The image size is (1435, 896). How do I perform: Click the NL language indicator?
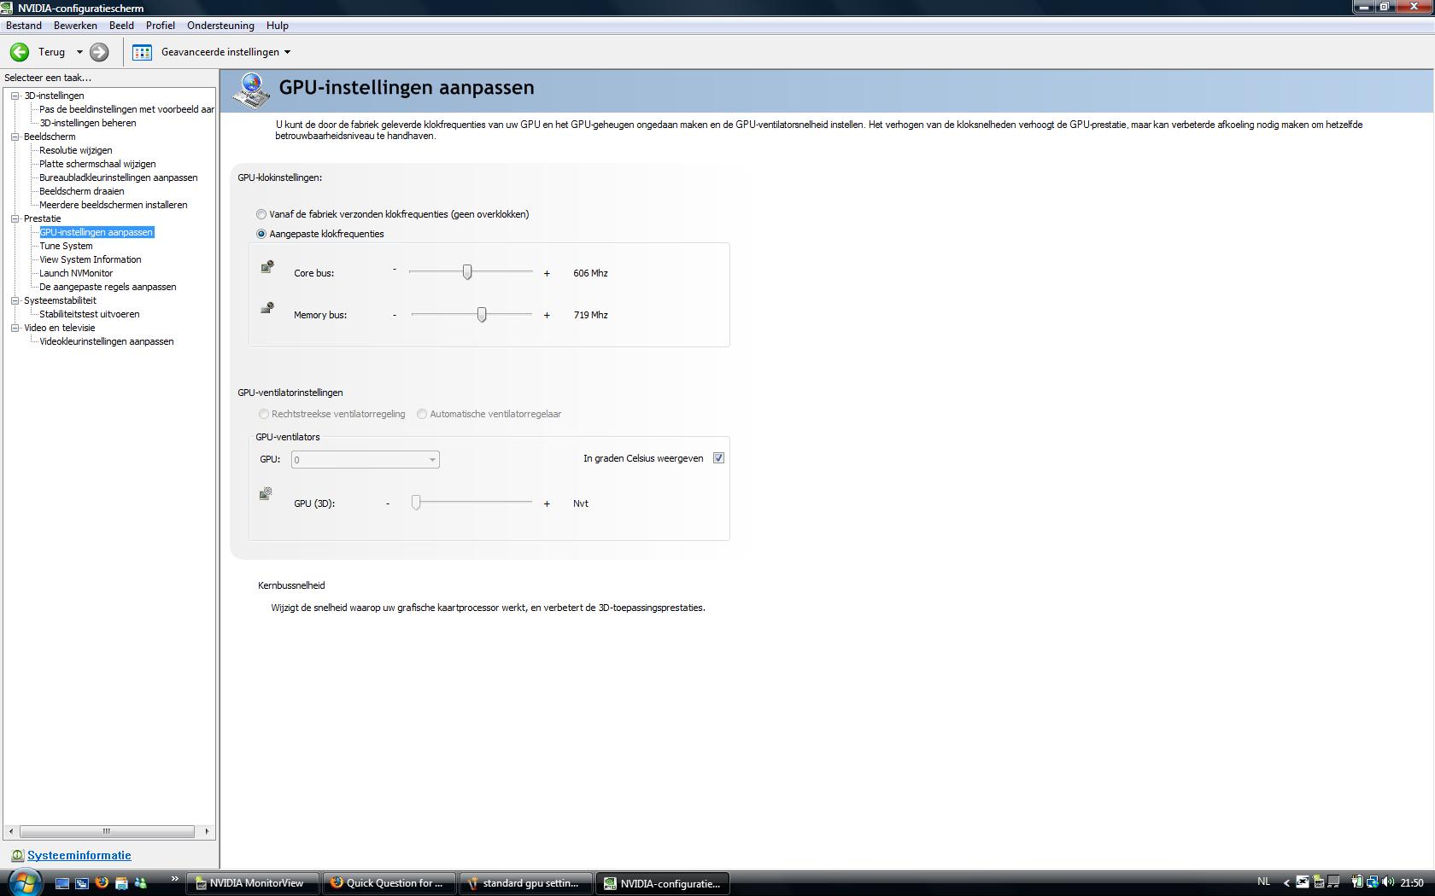click(x=1264, y=882)
